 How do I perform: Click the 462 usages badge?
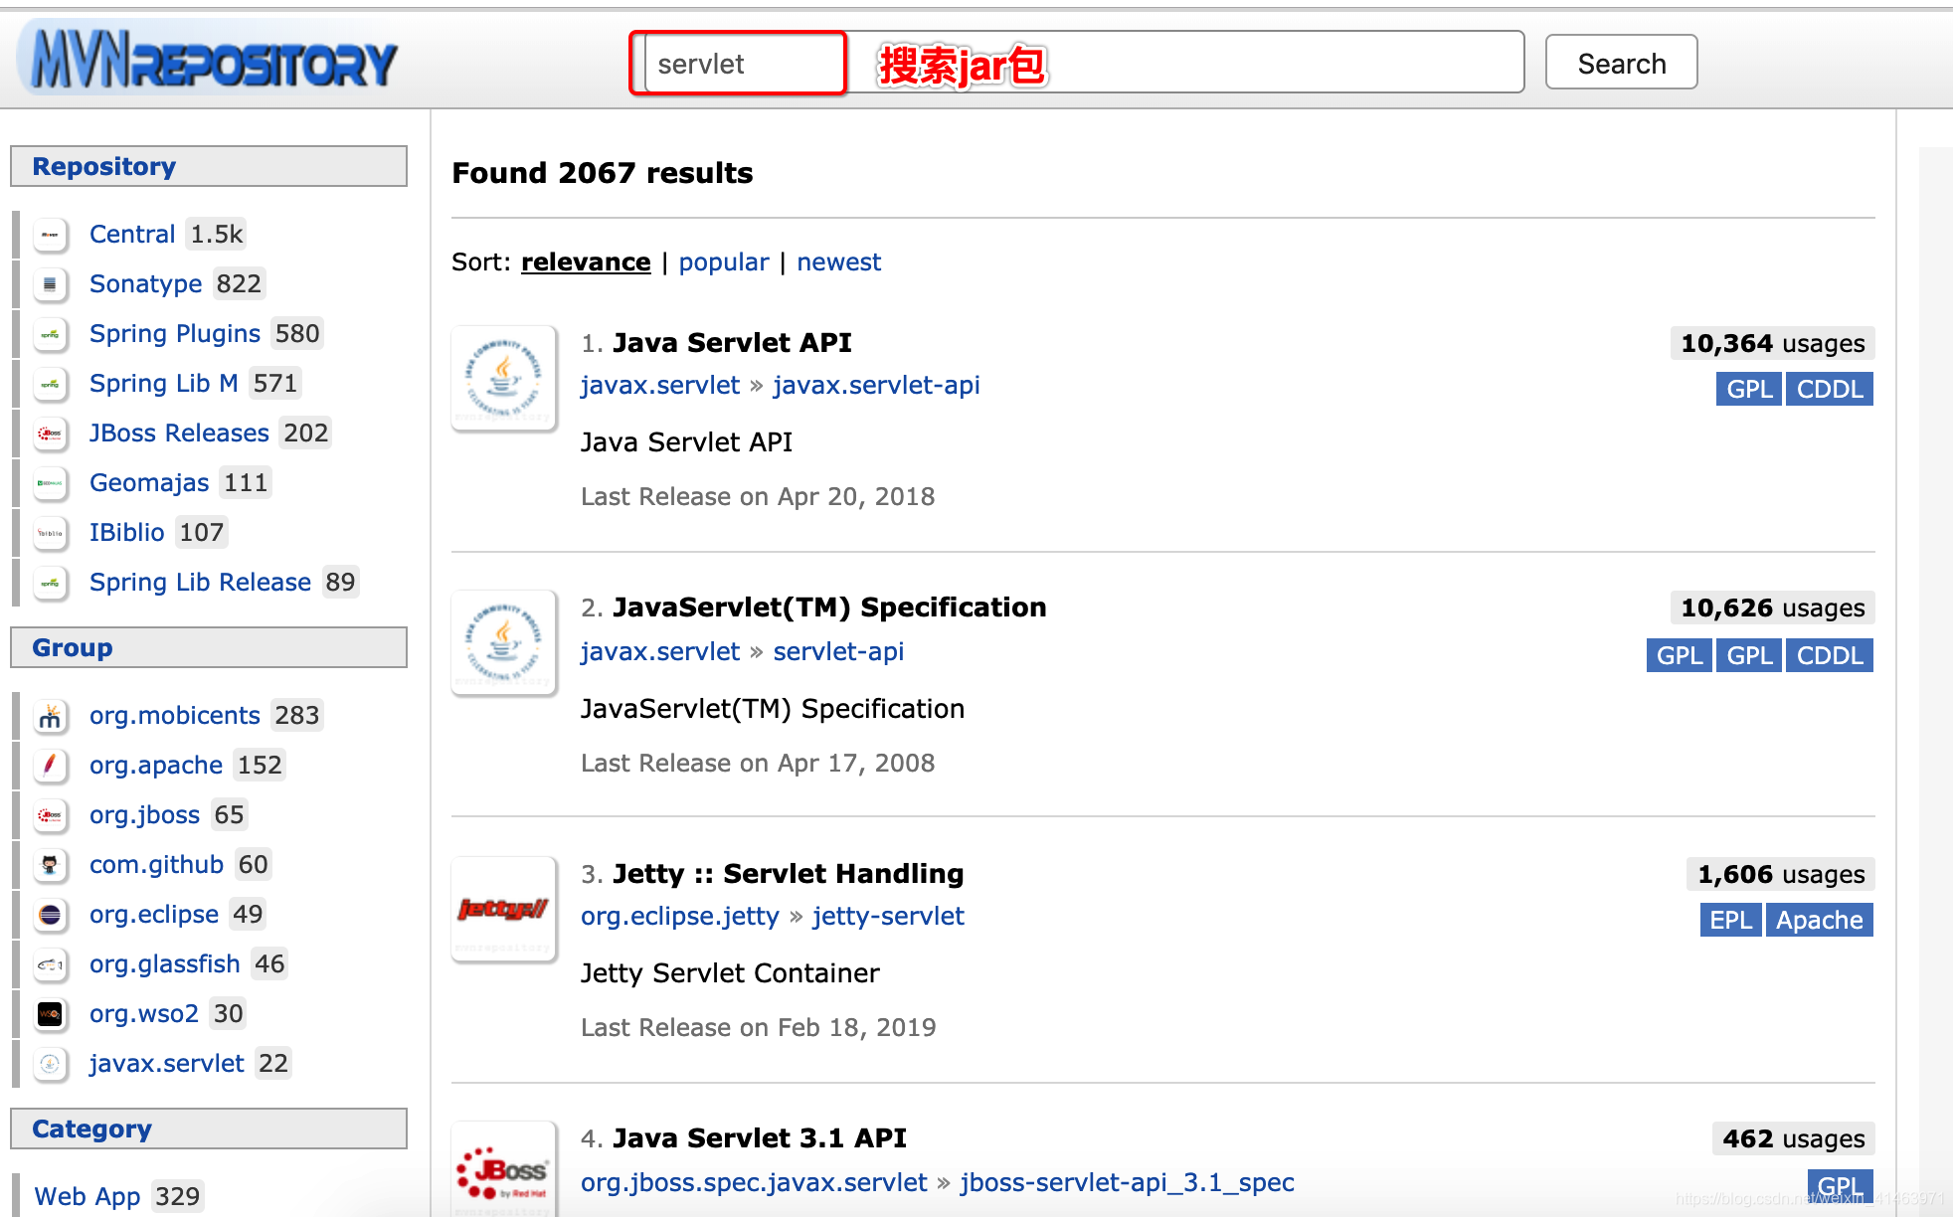pos(1794,1139)
